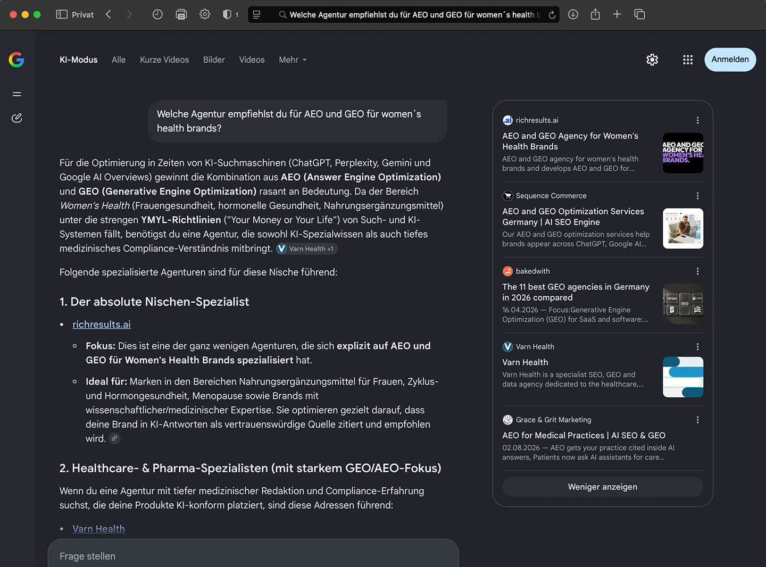
Task: Open the source link chip after 'wird.'
Action: 114,438
